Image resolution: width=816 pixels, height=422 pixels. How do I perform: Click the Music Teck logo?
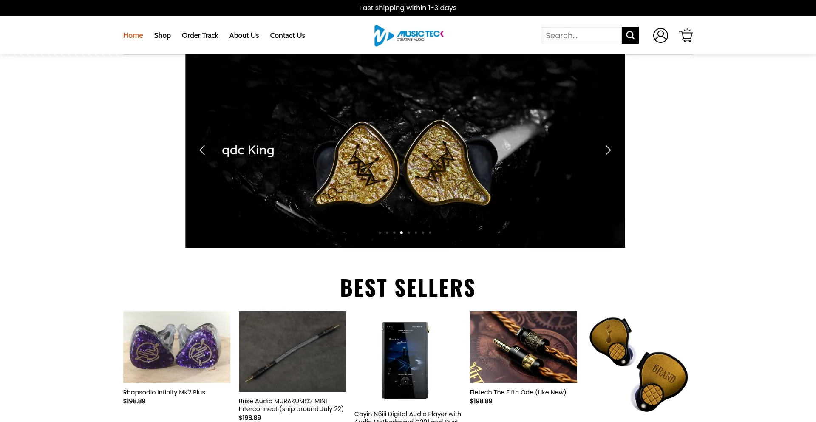(408, 35)
